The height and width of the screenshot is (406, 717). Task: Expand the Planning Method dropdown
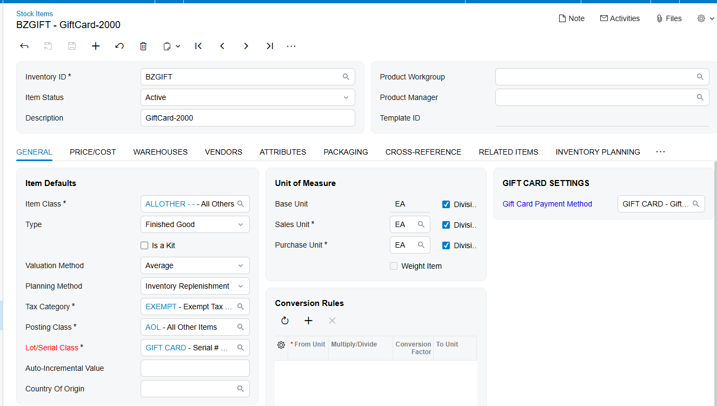(x=241, y=286)
